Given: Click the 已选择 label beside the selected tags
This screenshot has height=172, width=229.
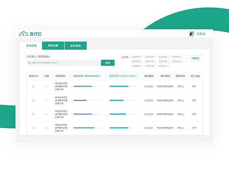Looking at the screenshot, I should tap(125, 57).
